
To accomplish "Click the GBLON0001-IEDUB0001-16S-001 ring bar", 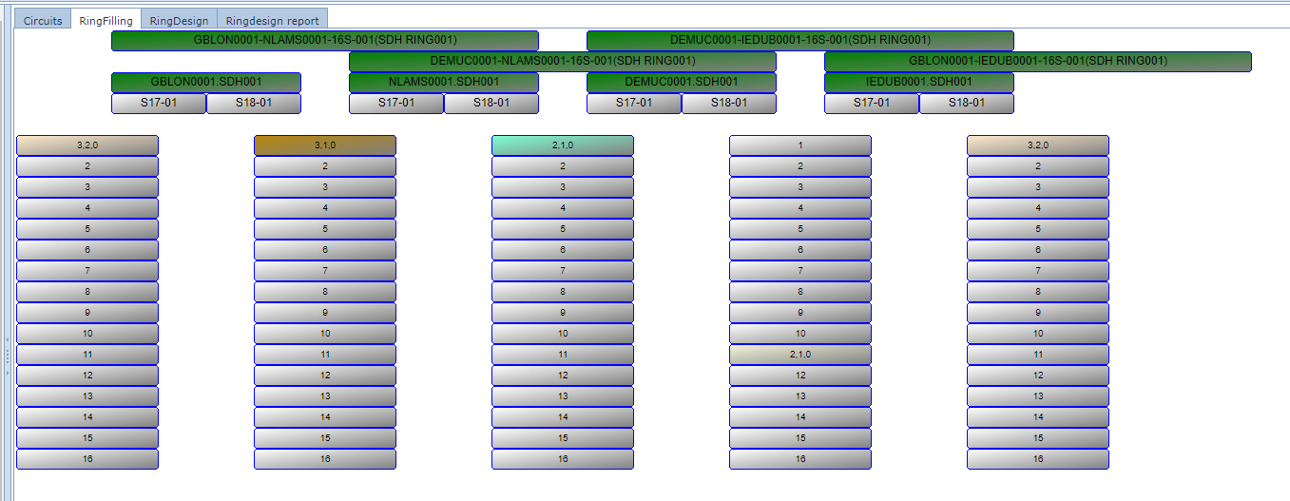I will click(1037, 62).
